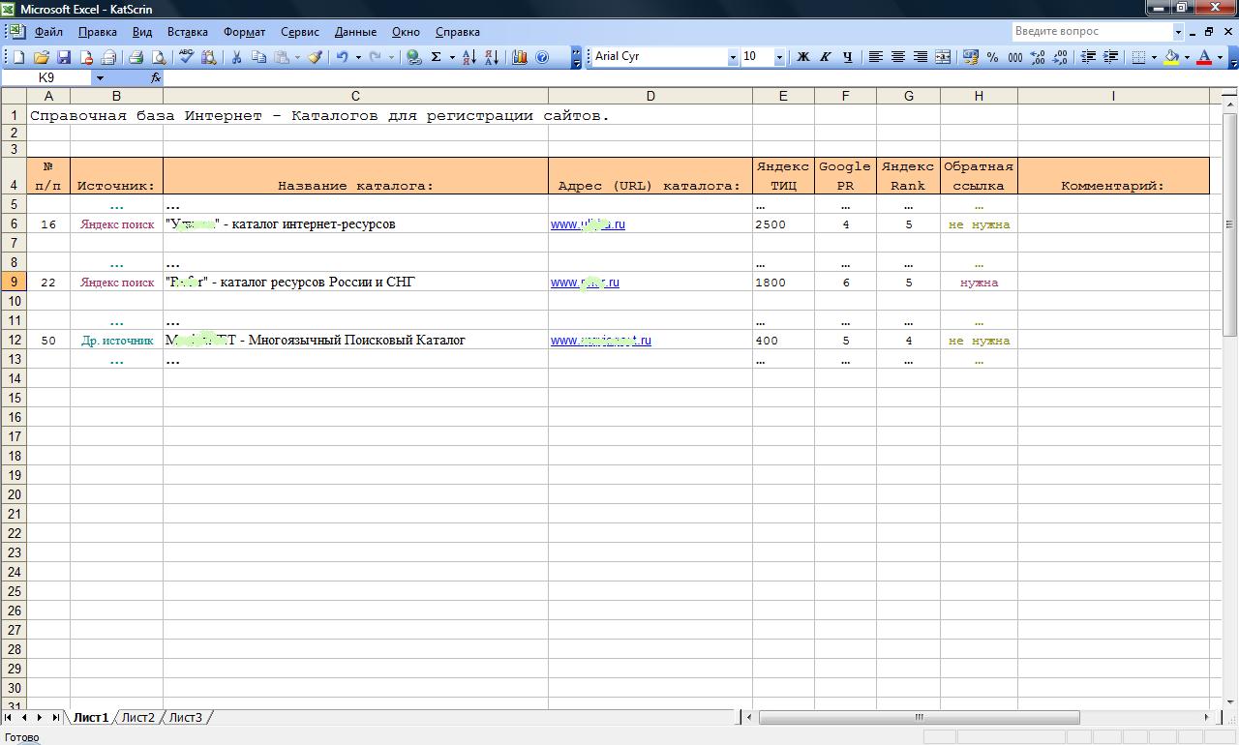Apply currency format
Viewport: 1239px width, 745px height.
971,57
